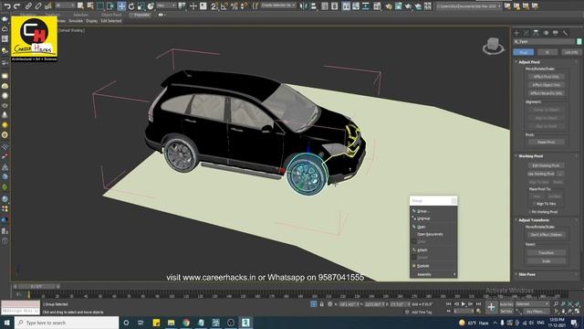Toggle Spinner Snap icon
Image resolution: width=584 pixels, height=329 pixels.
(244, 6)
